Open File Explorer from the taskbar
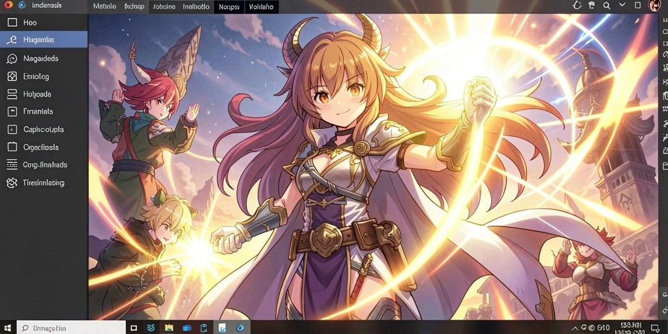Viewport: 668px width, 334px height. [x=169, y=327]
